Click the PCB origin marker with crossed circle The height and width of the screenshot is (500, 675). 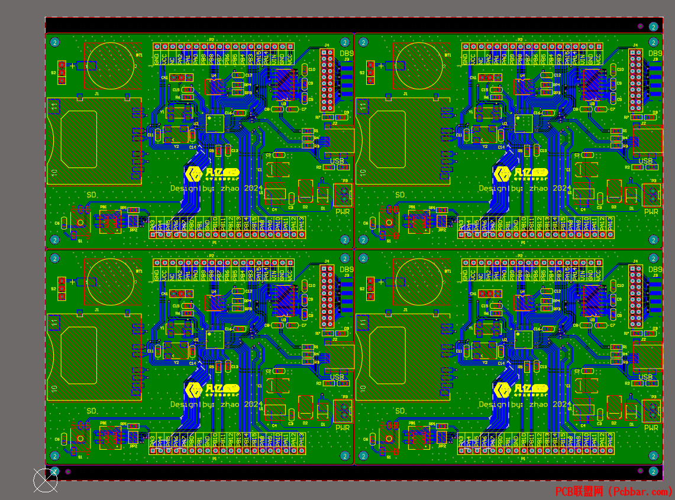(x=45, y=480)
